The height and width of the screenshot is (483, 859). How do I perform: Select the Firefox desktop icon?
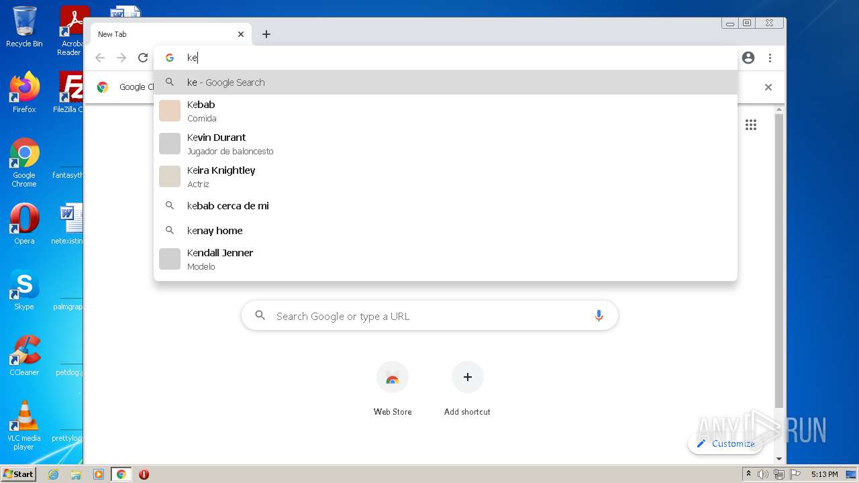(x=24, y=93)
